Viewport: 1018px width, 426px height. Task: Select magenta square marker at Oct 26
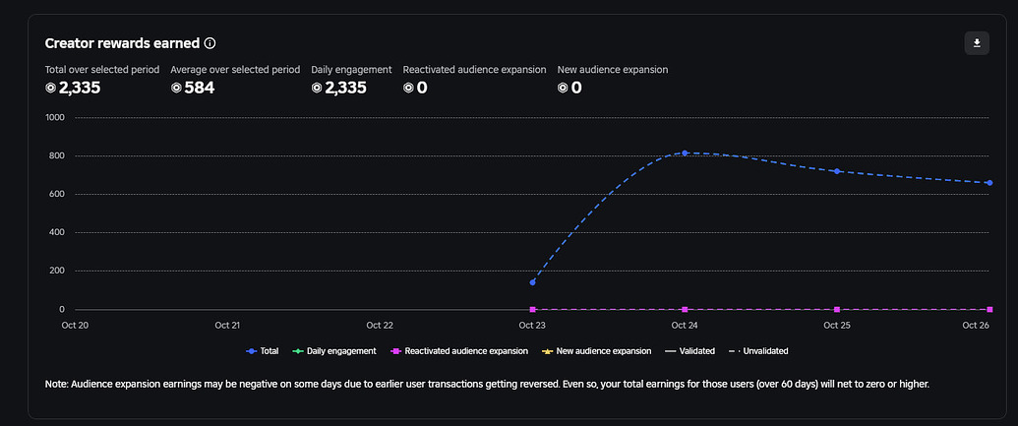point(988,310)
